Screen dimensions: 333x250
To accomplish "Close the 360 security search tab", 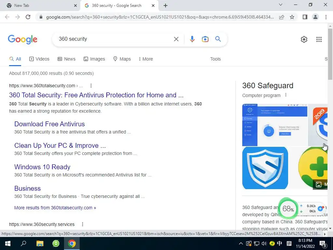I will pos(153,6).
